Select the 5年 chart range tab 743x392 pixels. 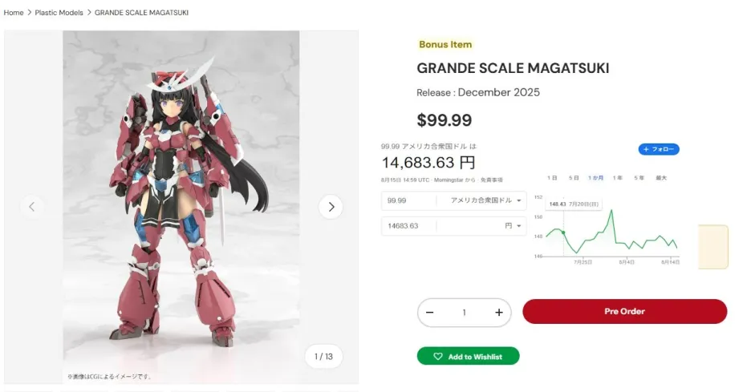click(x=639, y=178)
